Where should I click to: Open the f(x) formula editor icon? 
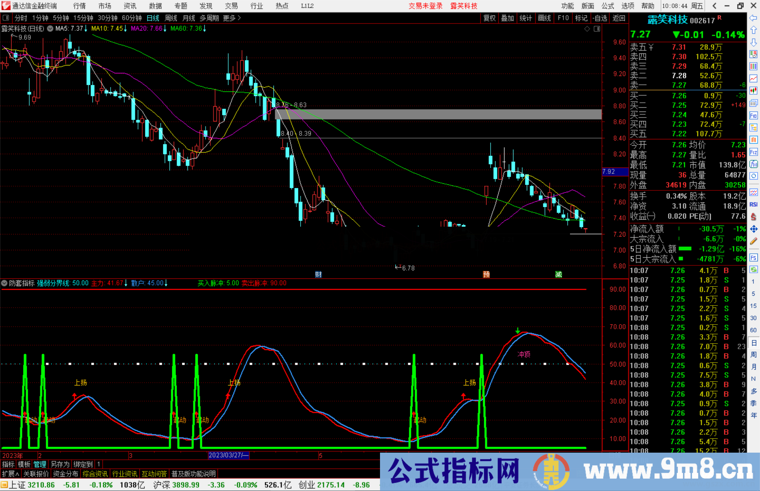point(754,164)
